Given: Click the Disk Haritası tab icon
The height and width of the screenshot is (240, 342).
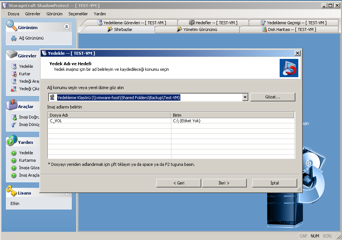Looking at the screenshot, I should tap(264, 29).
